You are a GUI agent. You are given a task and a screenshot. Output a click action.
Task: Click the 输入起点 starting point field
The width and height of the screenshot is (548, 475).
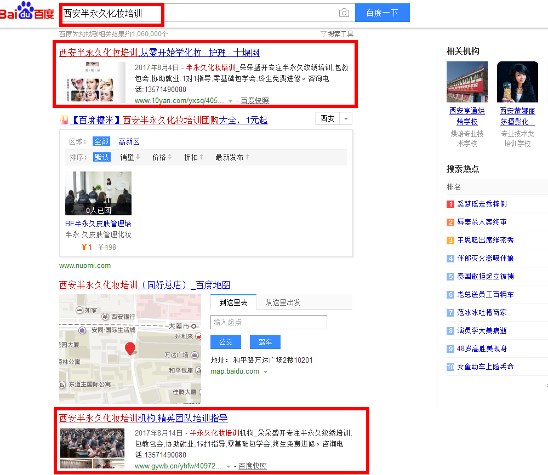pyautogui.click(x=269, y=322)
